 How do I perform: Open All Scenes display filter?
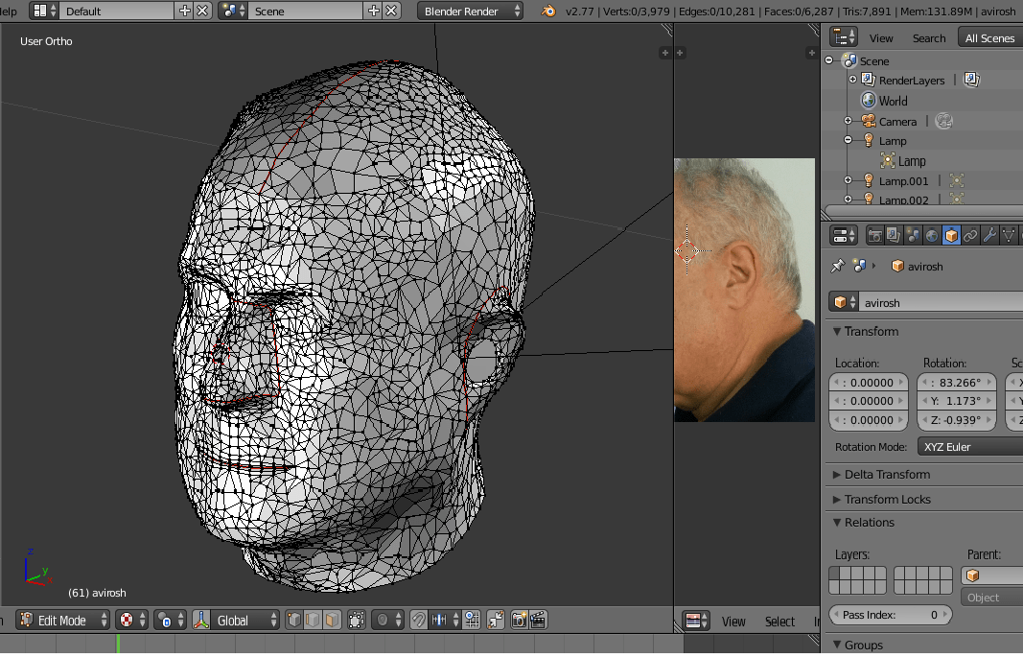click(989, 37)
